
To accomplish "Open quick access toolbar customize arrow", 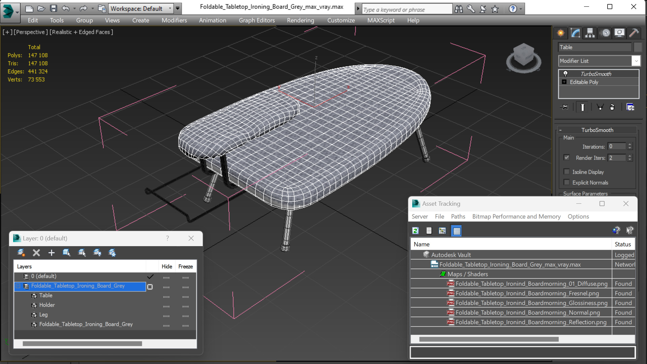I will pyautogui.click(x=177, y=8).
